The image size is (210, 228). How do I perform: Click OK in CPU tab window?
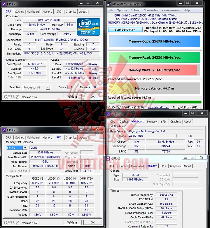pyautogui.click(x=92, y=97)
